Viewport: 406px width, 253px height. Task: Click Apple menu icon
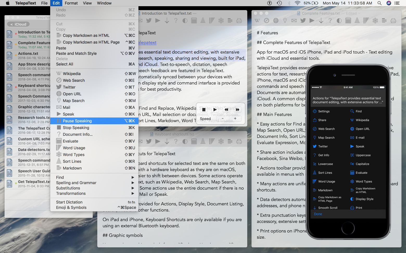point(8,3)
